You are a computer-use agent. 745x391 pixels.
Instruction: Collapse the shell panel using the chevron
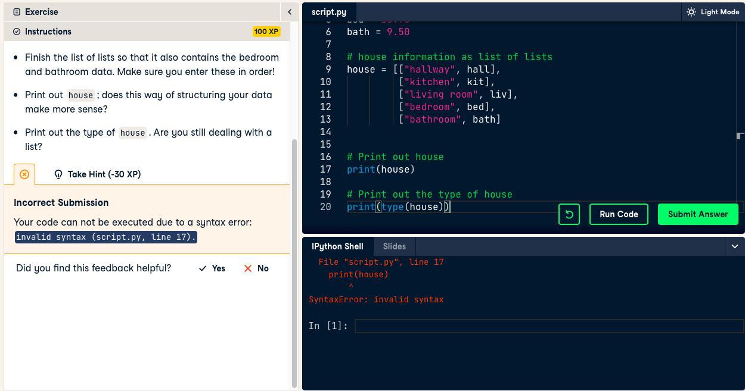pos(734,246)
